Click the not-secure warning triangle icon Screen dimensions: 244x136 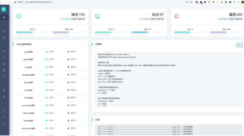click(15, 2)
